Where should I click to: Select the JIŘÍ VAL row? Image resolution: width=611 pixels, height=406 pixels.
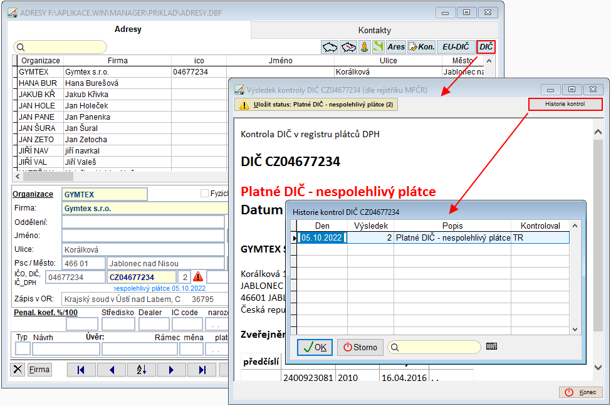point(122,162)
